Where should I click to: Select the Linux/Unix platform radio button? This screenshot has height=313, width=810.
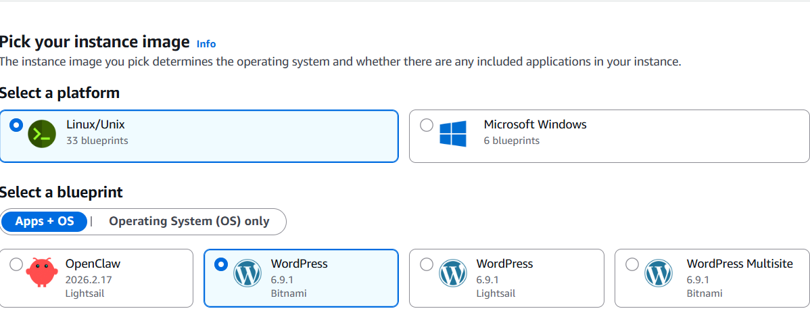(17, 125)
